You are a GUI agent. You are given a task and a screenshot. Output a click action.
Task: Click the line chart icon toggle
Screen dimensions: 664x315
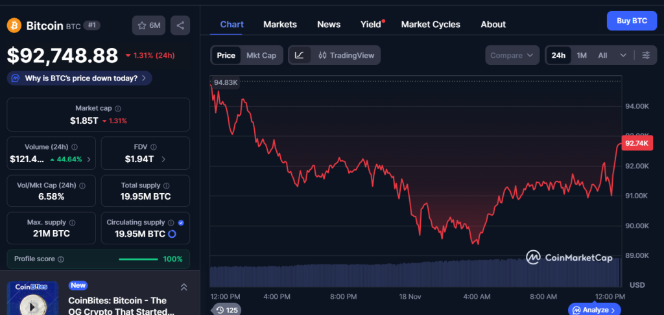tap(300, 55)
